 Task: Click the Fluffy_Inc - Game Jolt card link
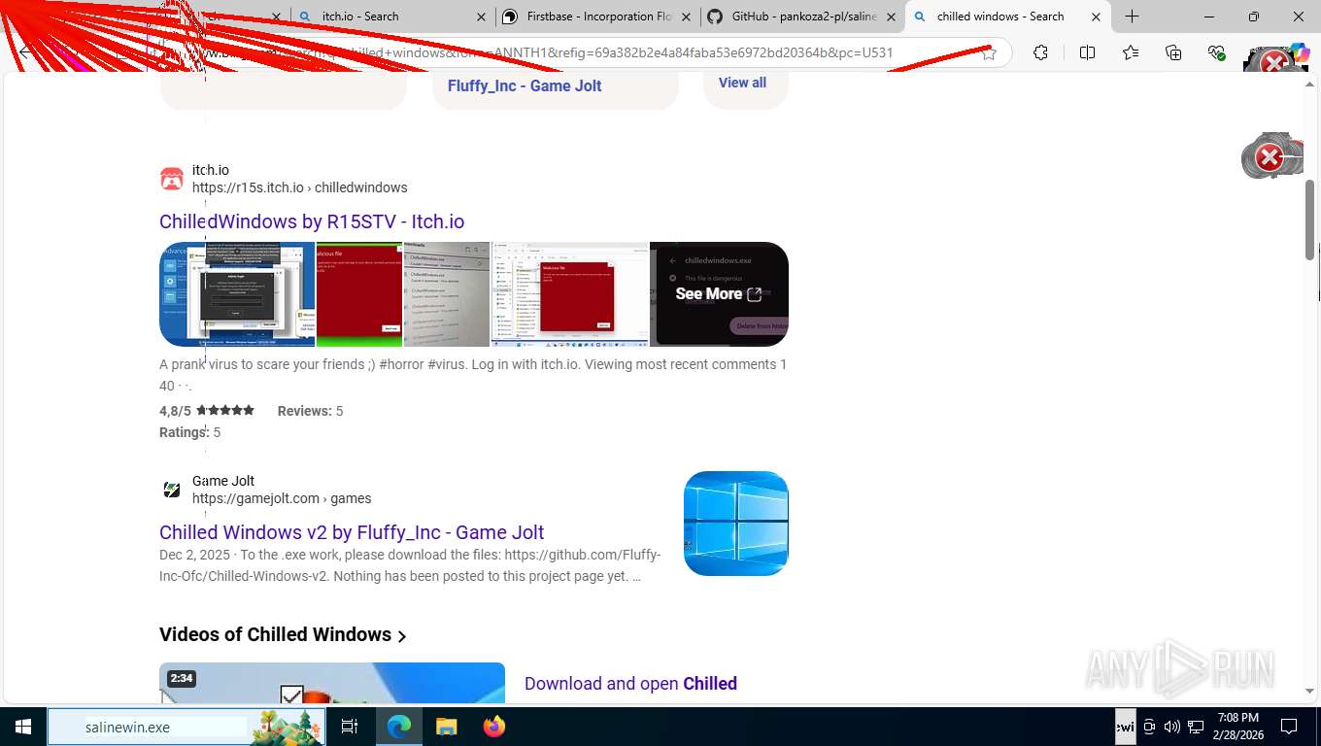pos(525,85)
